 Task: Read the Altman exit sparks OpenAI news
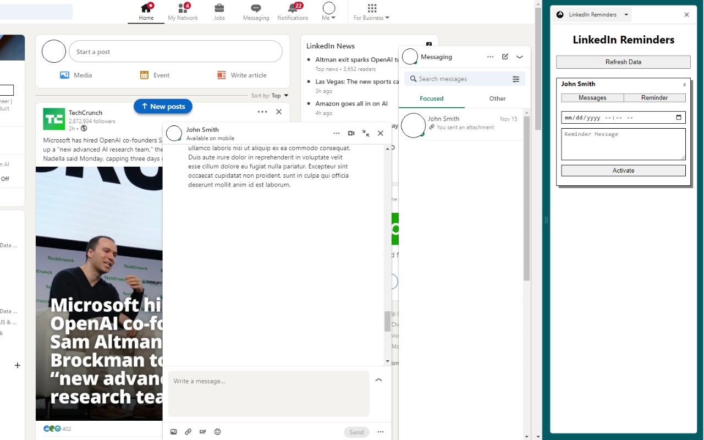358,60
